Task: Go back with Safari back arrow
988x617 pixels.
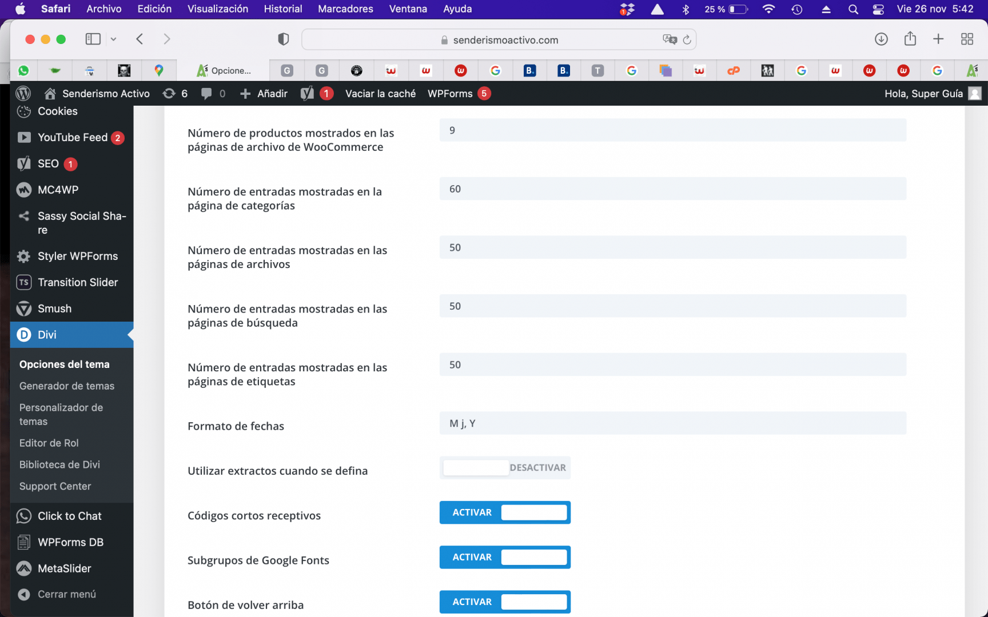Action: pos(140,39)
